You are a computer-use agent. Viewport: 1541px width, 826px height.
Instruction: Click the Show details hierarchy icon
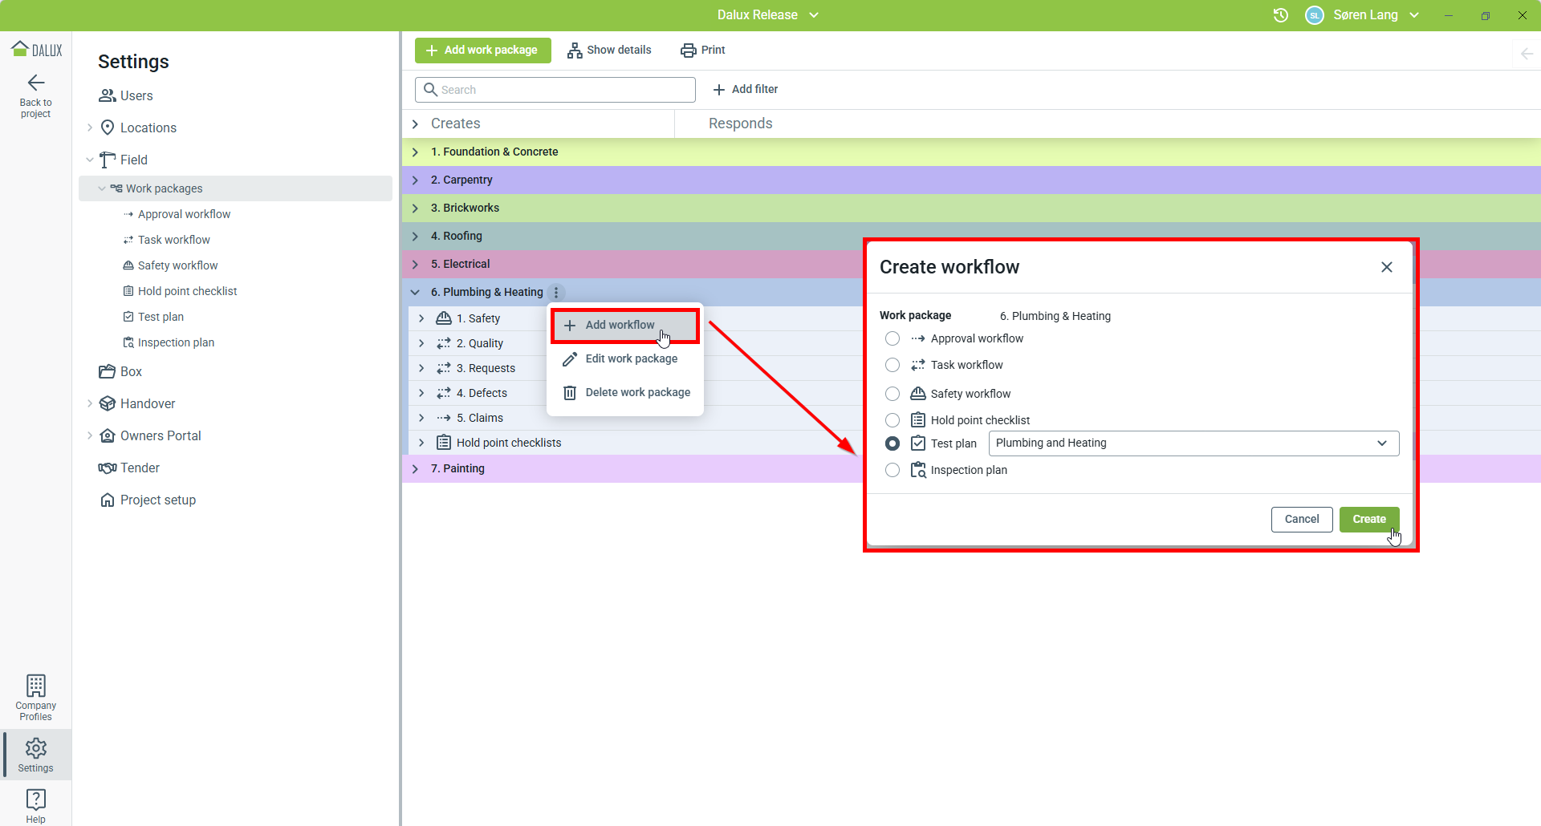pos(575,51)
